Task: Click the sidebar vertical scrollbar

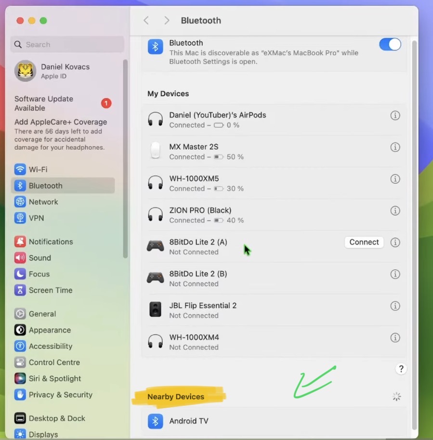Action: 125,159
